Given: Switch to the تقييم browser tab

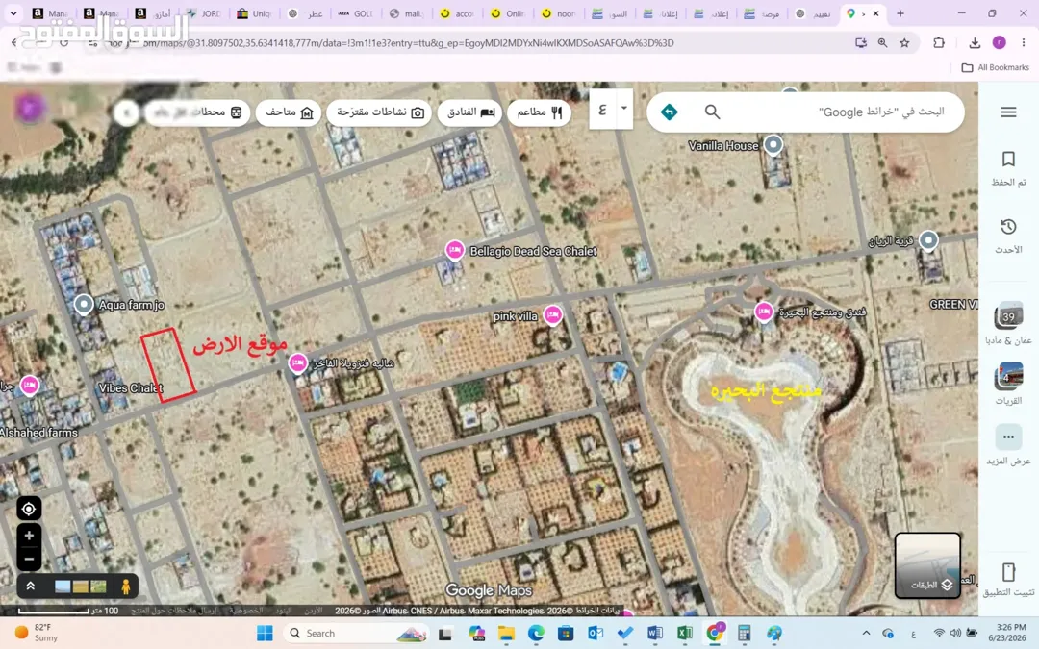Looking at the screenshot, I should click(x=814, y=13).
